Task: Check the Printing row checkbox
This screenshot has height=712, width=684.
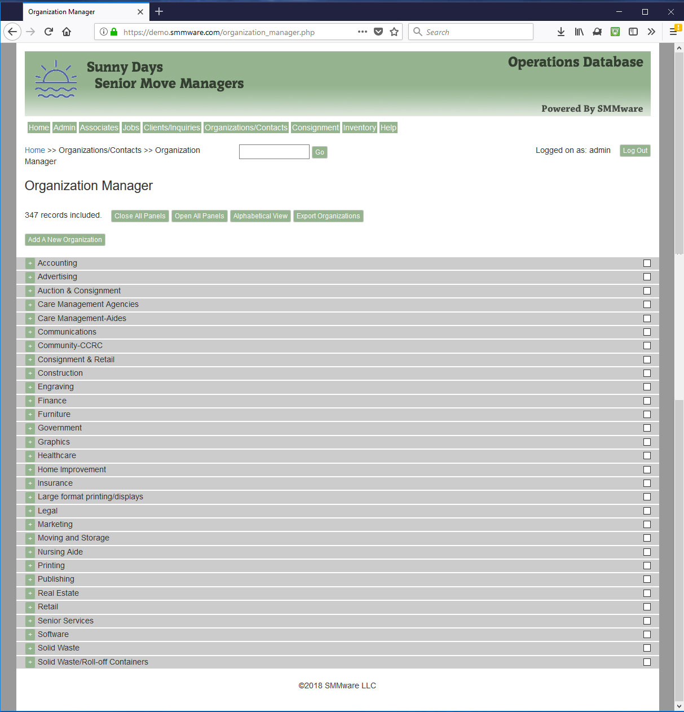Action: coord(647,566)
